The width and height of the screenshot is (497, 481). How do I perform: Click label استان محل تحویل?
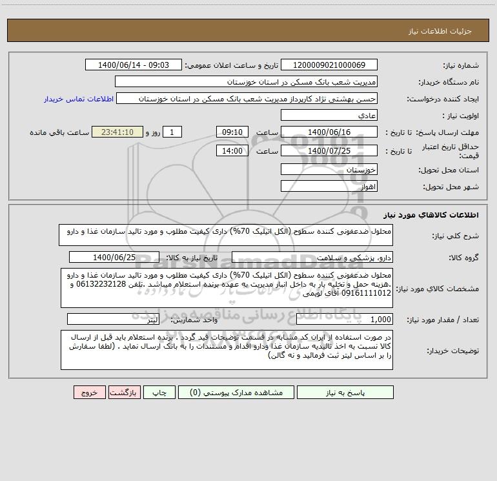[449, 170]
